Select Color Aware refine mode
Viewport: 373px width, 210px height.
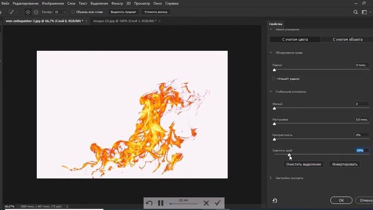coord(295,40)
